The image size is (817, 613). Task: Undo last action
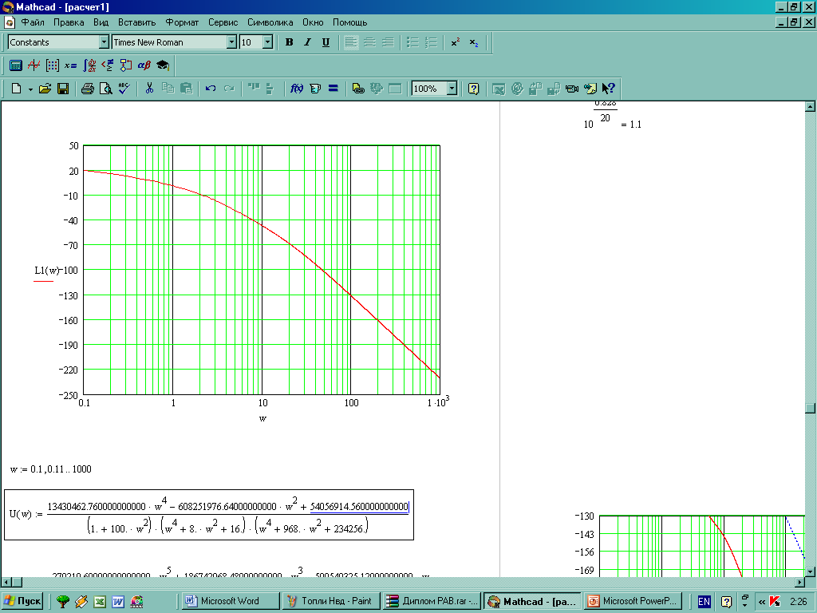[x=211, y=89]
